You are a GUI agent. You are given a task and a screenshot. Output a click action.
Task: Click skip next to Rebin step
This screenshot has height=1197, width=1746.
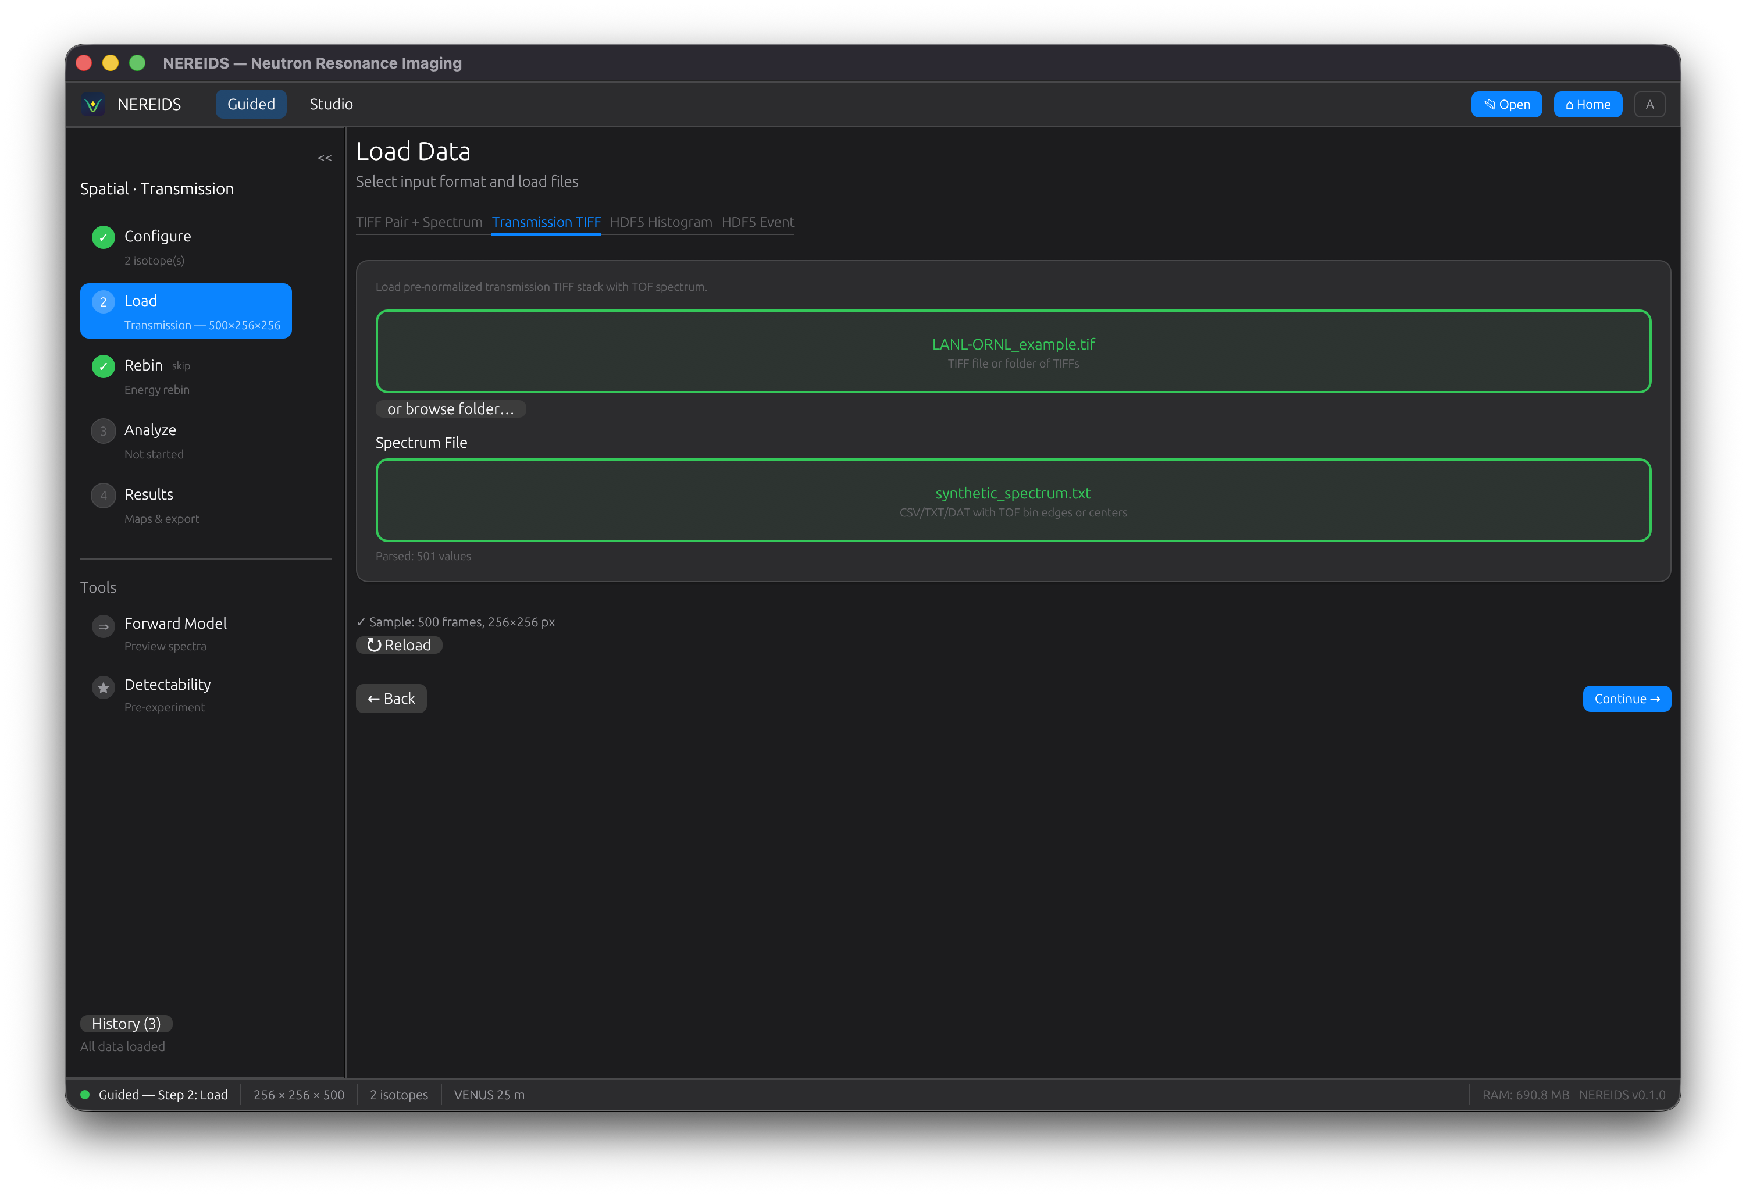[181, 366]
